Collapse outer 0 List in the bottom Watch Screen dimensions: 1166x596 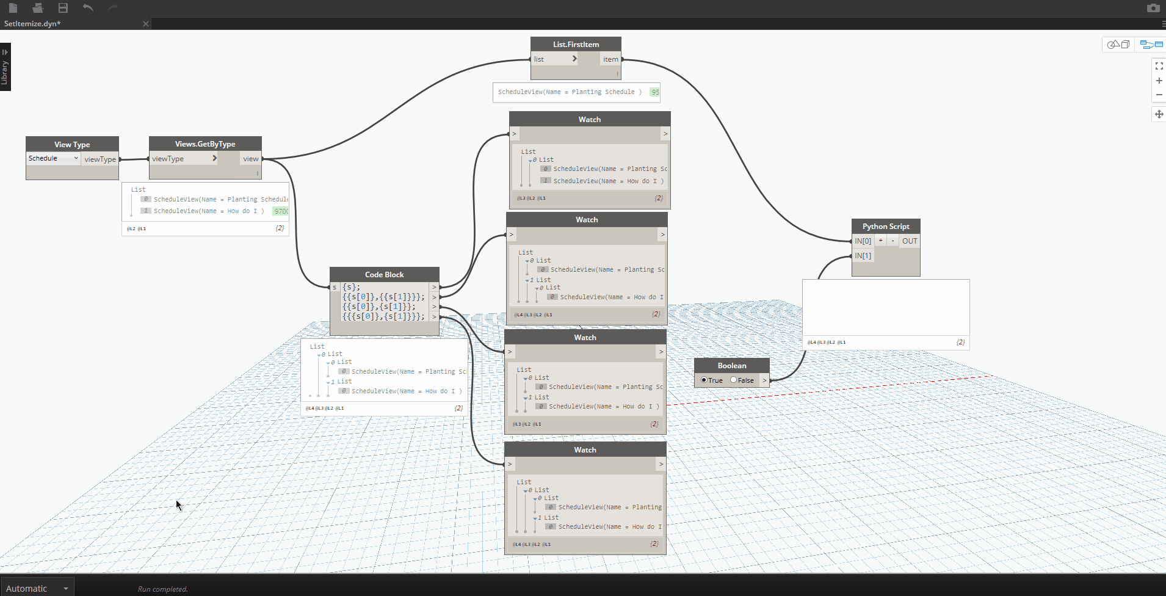526,490
